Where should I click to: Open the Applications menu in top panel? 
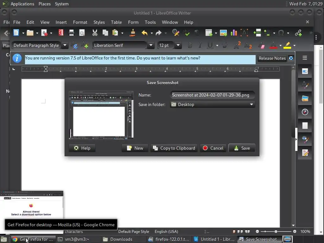[x=22, y=4]
